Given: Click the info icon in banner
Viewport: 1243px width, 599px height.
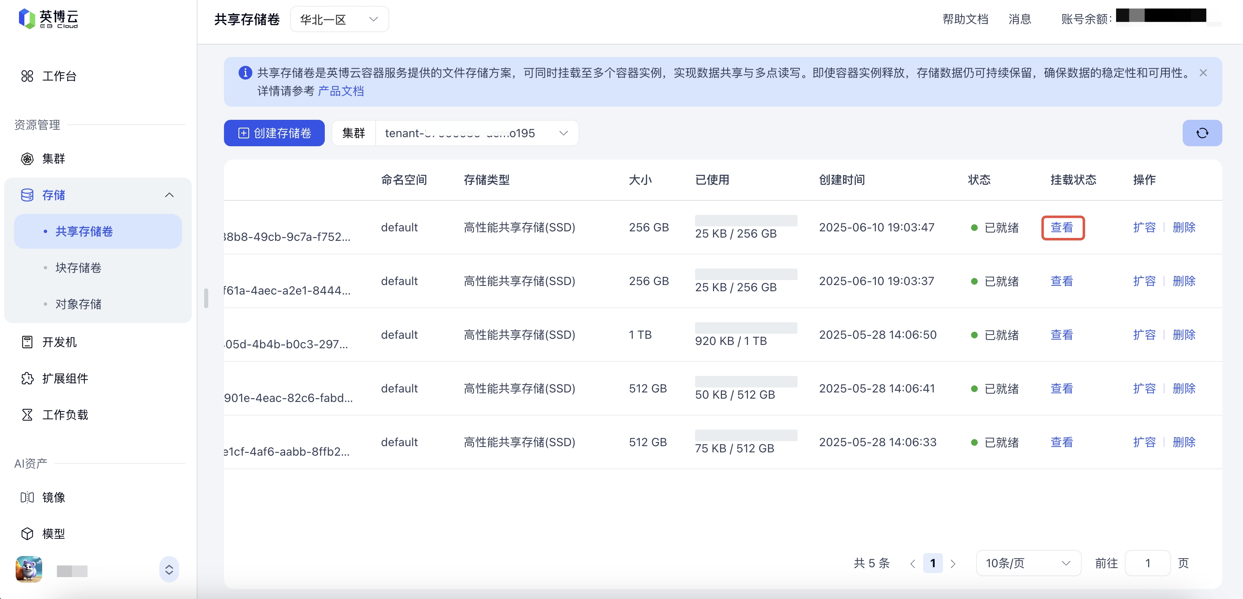Looking at the screenshot, I should point(245,73).
